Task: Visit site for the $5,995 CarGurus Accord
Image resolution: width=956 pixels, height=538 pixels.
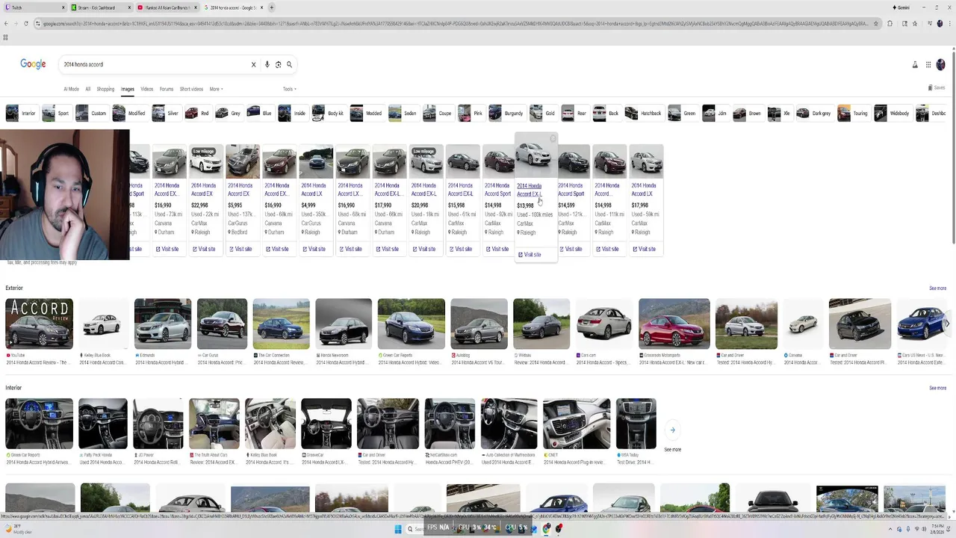Action: [x=240, y=249]
